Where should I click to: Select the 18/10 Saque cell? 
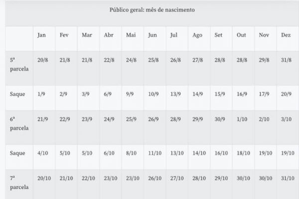(x=243, y=153)
